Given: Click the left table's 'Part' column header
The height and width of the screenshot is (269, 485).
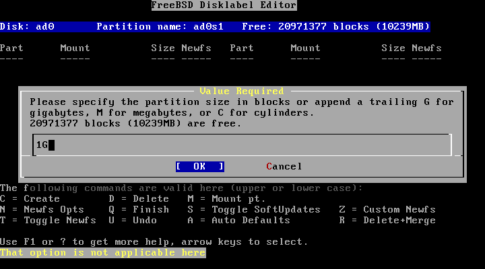Looking at the screenshot, I should (x=11, y=48).
